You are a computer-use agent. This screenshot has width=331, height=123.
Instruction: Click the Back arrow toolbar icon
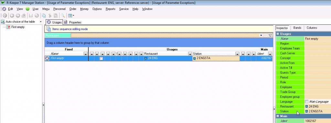(12, 15)
